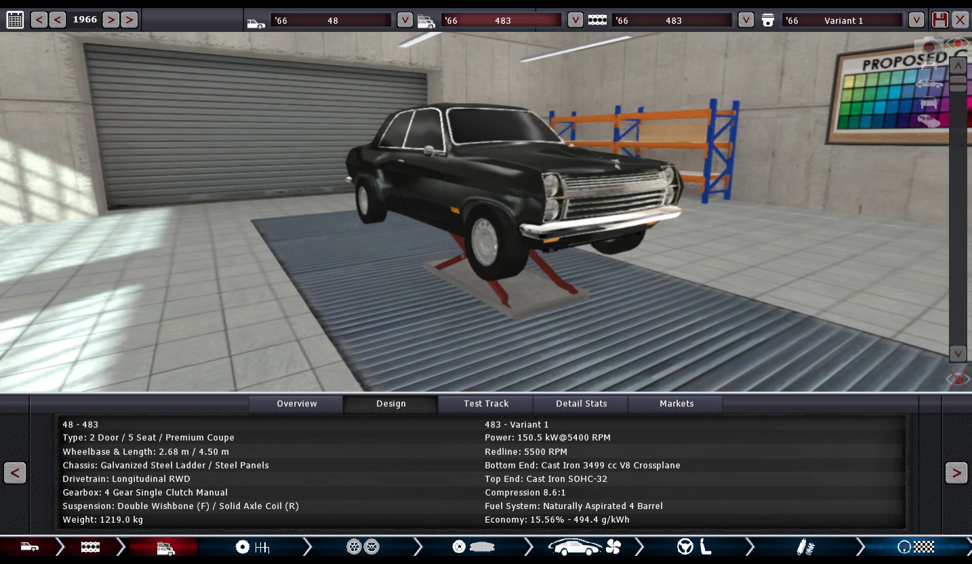Screen dimensions: 972x564
Task: Click the 'Power: 150.5 kW@5400 RPM' stat line
Action: (x=548, y=438)
